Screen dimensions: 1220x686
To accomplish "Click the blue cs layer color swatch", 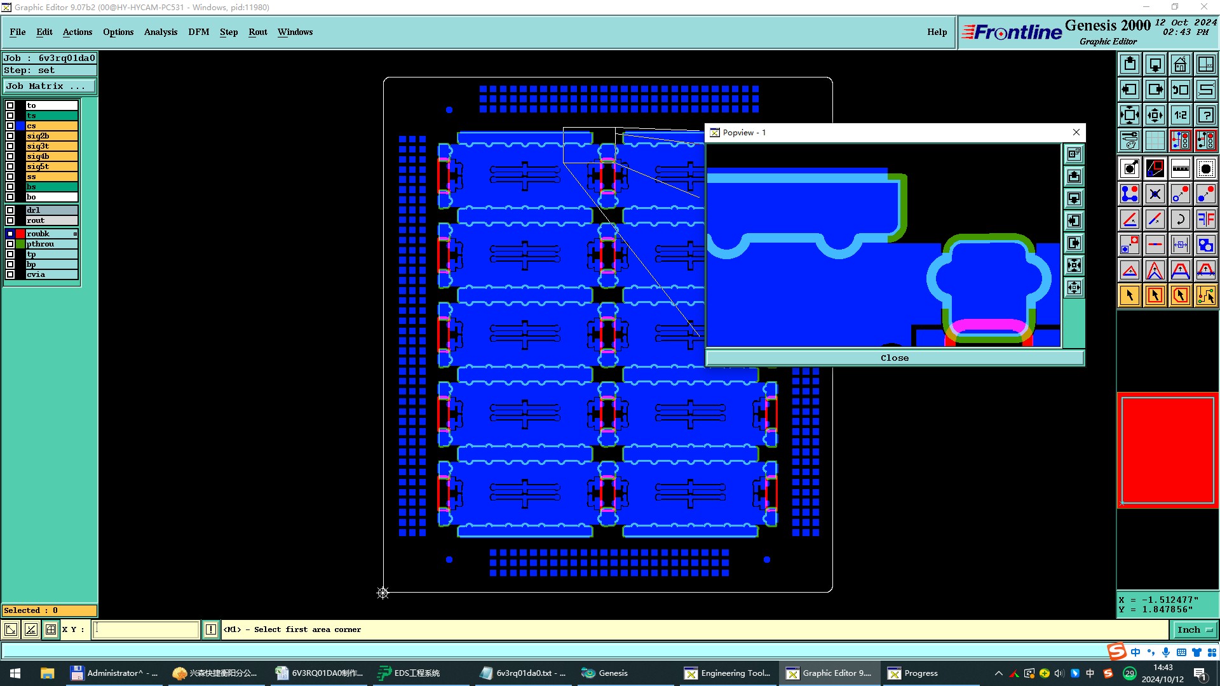I will click(20, 126).
